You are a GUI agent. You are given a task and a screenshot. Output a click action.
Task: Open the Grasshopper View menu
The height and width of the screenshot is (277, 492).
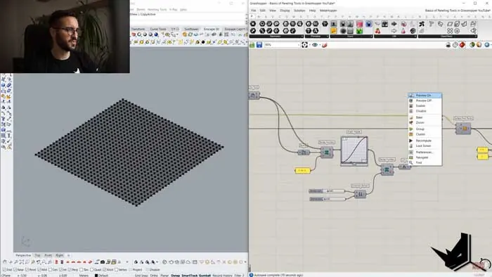[x=273, y=11]
